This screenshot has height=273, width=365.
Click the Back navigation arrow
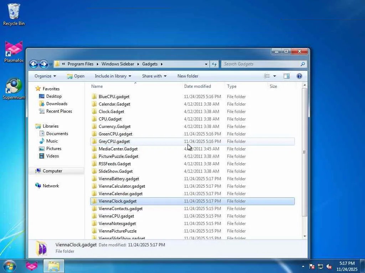point(34,64)
